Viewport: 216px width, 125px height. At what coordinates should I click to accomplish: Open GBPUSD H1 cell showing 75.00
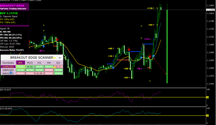click(x=39, y=70)
